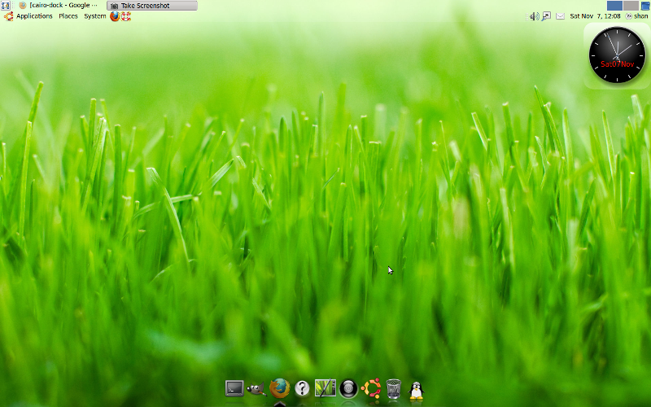Click the analog clock desktop widget
The height and width of the screenshot is (407, 651).
[x=617, y=55]
